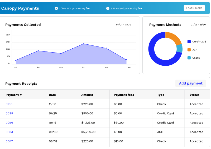The height and width of the screenshot is (149, 211).
Task: Click the Learn More button
Action: 194,8
